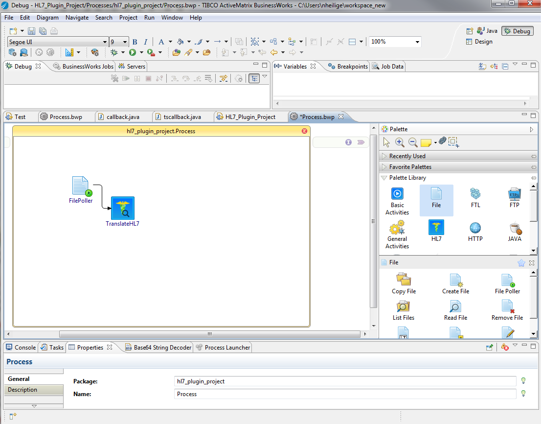
Task: Expand the Recently Used palette section
Action: (407, 156)
